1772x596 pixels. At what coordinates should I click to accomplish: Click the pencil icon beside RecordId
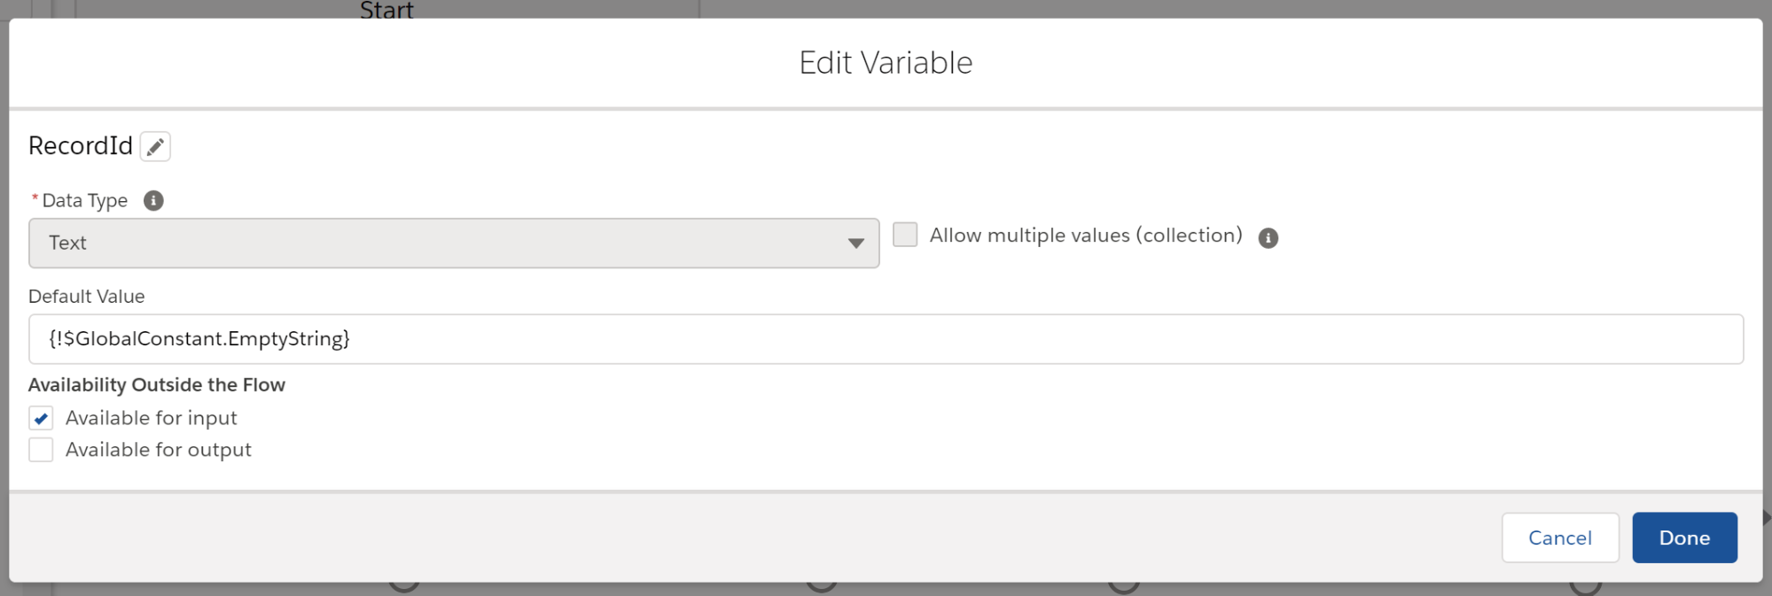click(155, 146)
